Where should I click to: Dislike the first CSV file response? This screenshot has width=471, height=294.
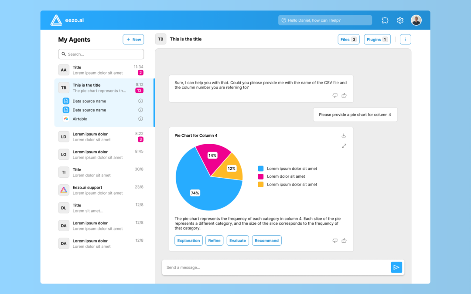335,95
